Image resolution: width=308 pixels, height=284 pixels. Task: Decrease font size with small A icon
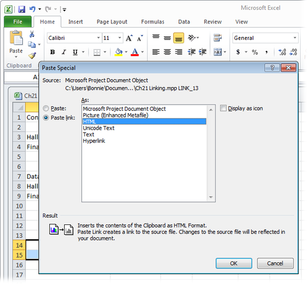[140, 38]
